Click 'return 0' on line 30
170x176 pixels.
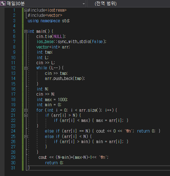[x=54, y=163]
